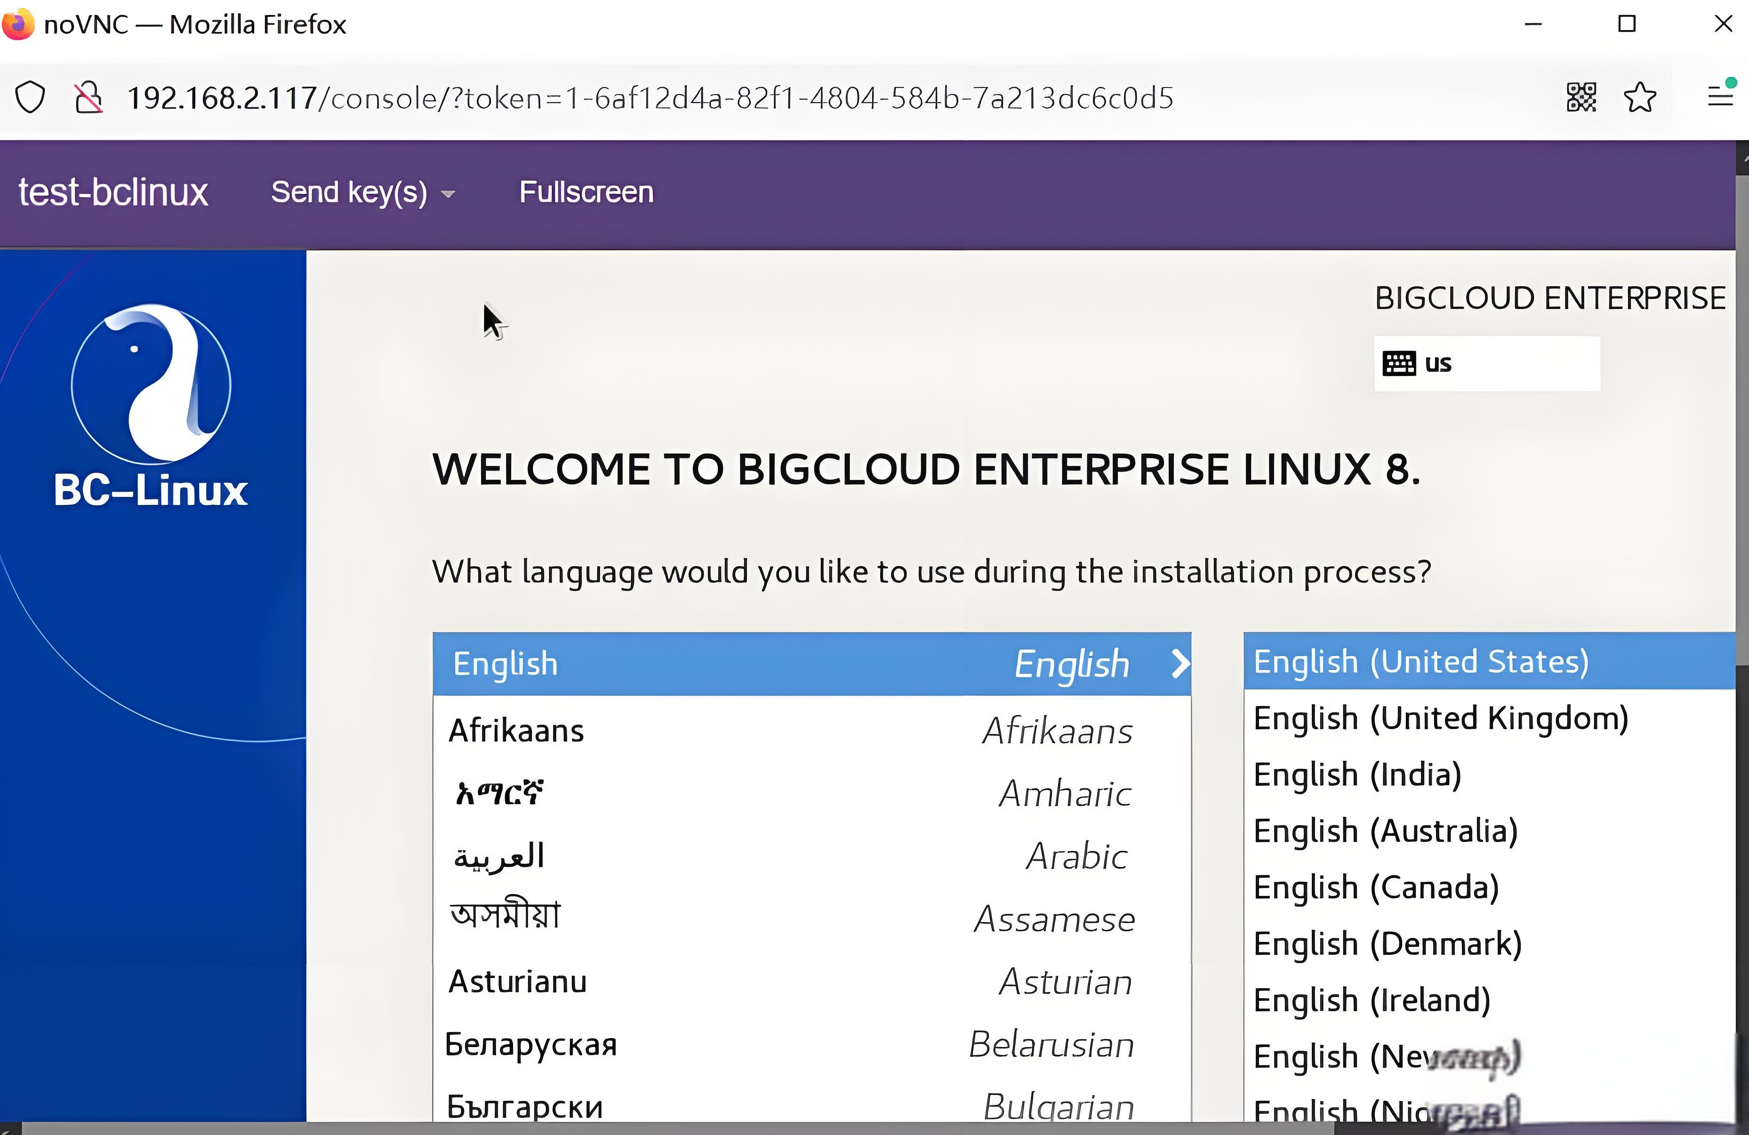This screenshot has width=1749, height=1135.
Task: Click the keyboard layout icon beside us
Action: (1398, 364)
